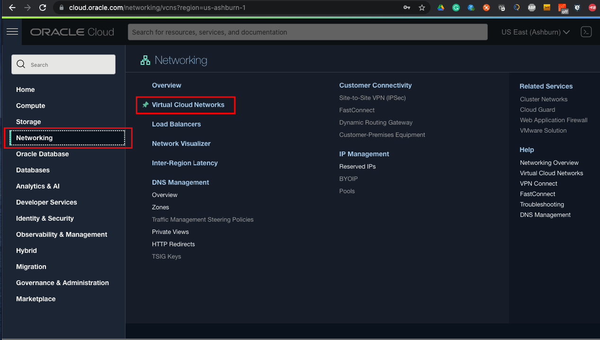This screenshot has width=600, height=340.
Task: Reload the page with the refresh icon
Action: [43, 8]
